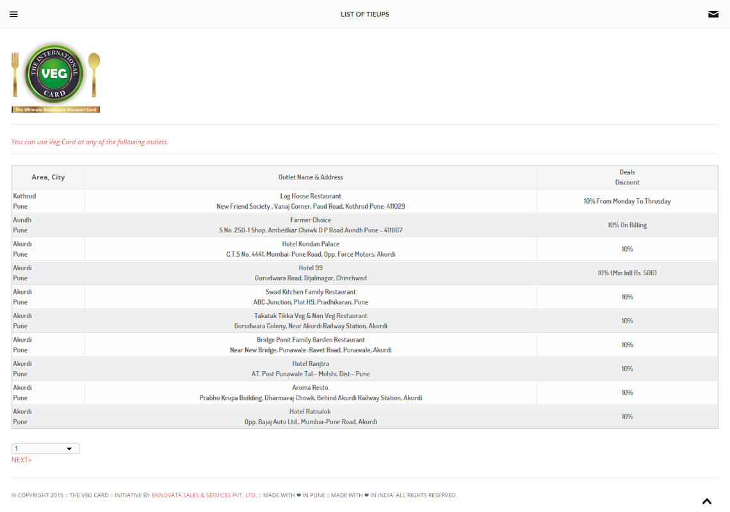Click 10% (Min bill Rs. 500) deal
Viewport: 730px width, 512px height.
[x=627, y=273]
